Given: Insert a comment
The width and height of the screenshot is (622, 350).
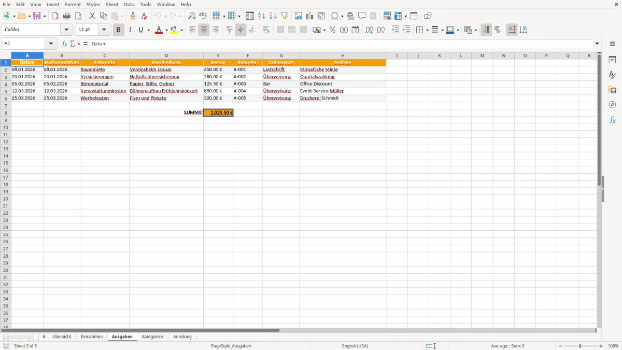Looking at the screenshot, I should click(x=362, y=16).
